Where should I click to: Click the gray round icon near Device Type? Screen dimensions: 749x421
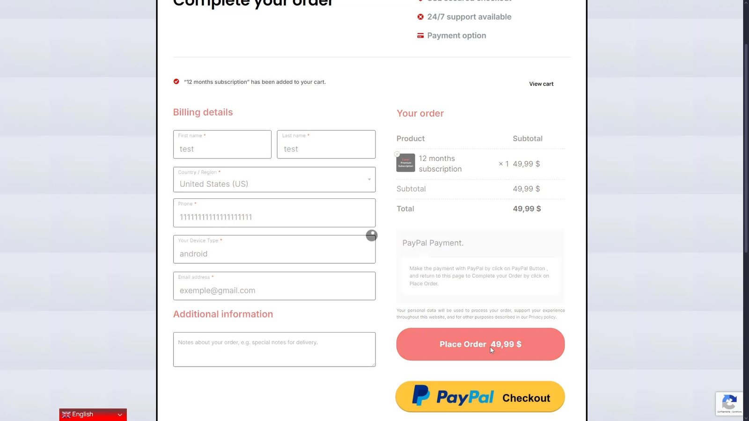372,235
